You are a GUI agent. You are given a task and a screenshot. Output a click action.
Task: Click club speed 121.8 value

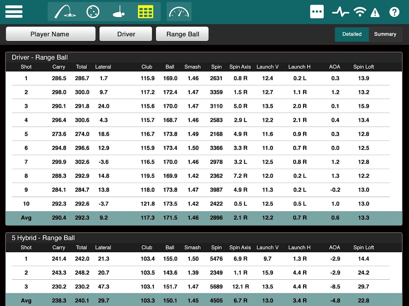[x=148, y=204]
